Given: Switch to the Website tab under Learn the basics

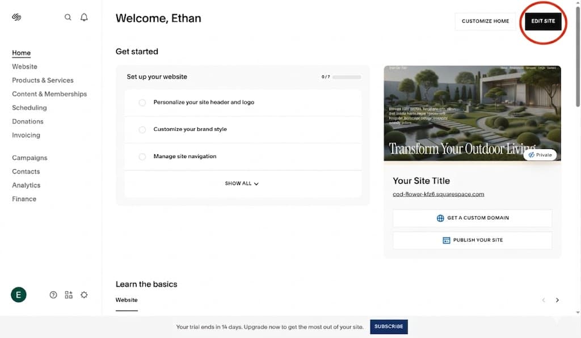Looking at the screenshot, I should (126, 299).
